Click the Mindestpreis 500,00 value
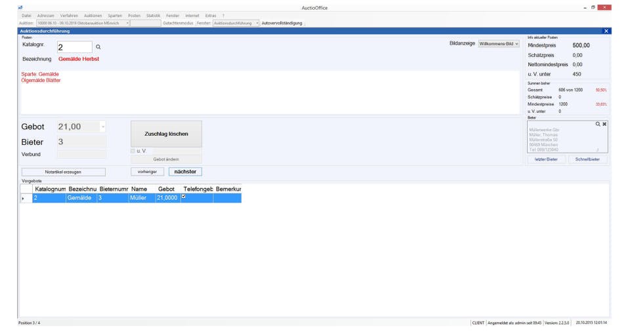 (x=581, y=46)
